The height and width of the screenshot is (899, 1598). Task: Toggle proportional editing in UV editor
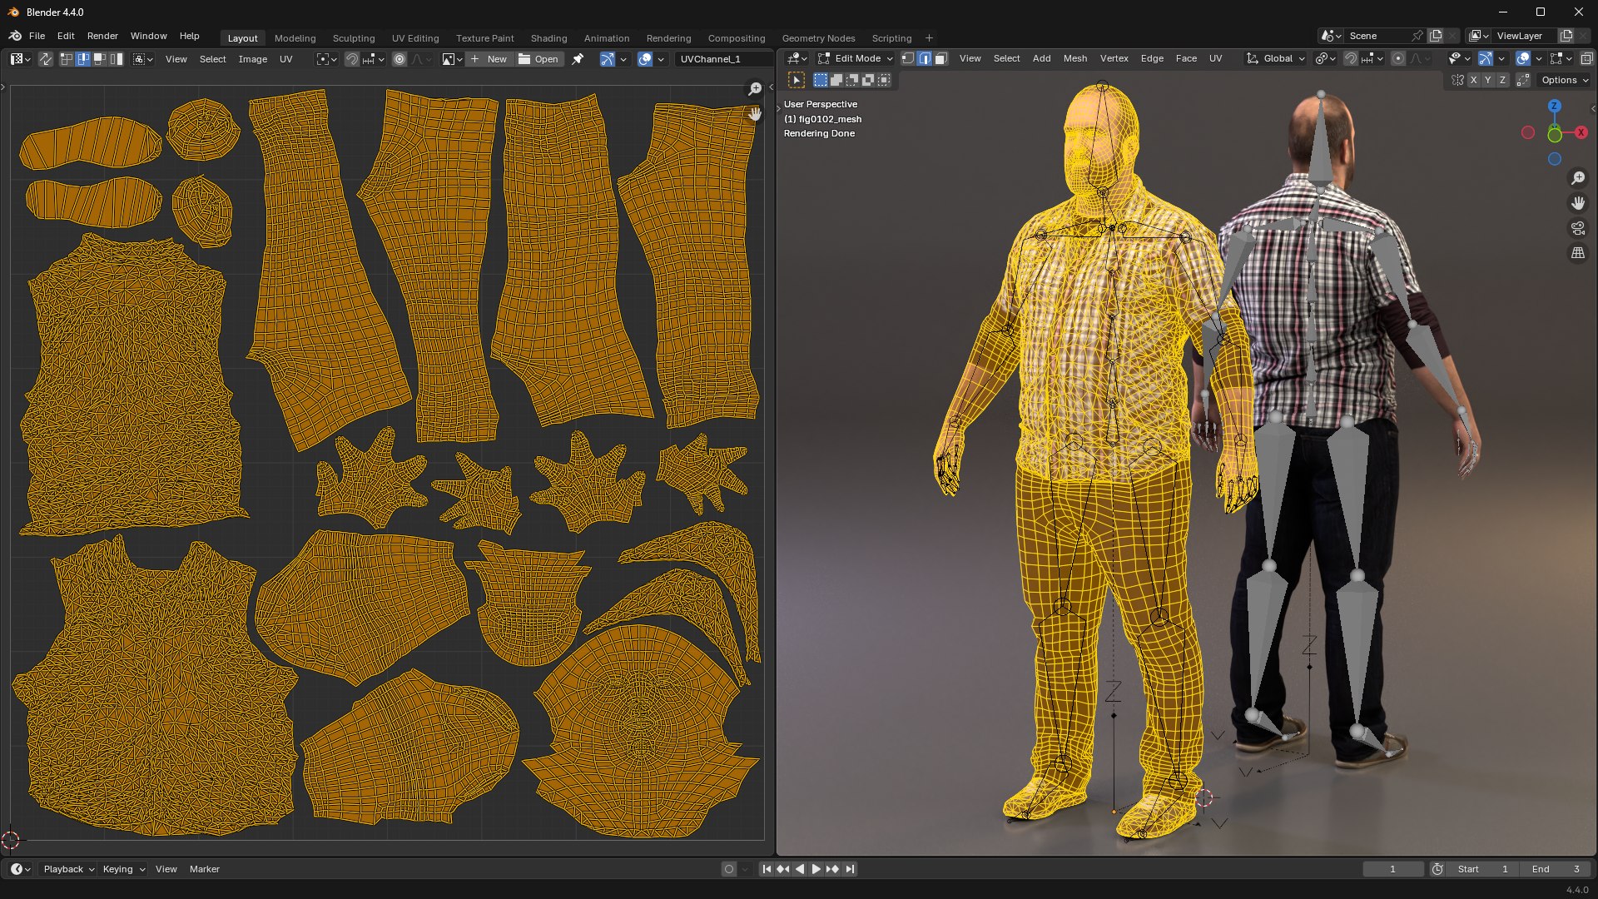pos(399,59)
